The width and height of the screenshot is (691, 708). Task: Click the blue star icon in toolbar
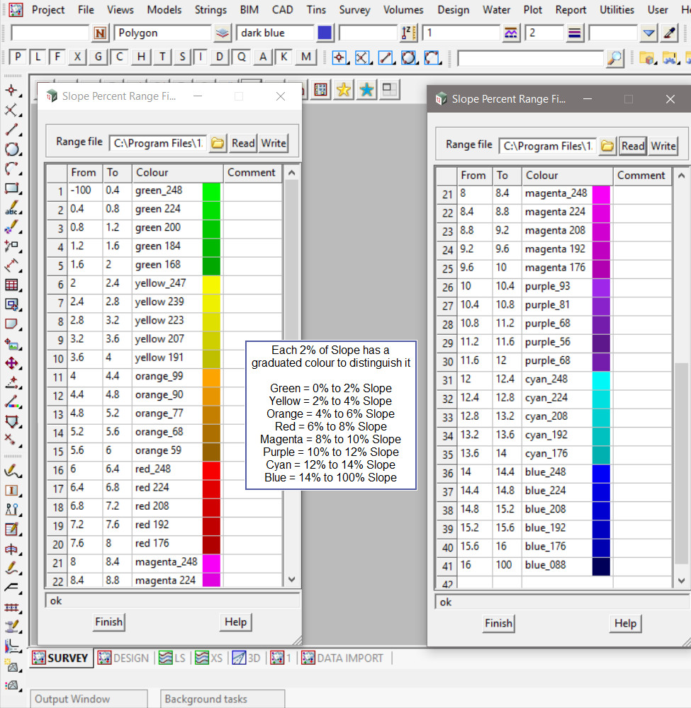(366, 89)
